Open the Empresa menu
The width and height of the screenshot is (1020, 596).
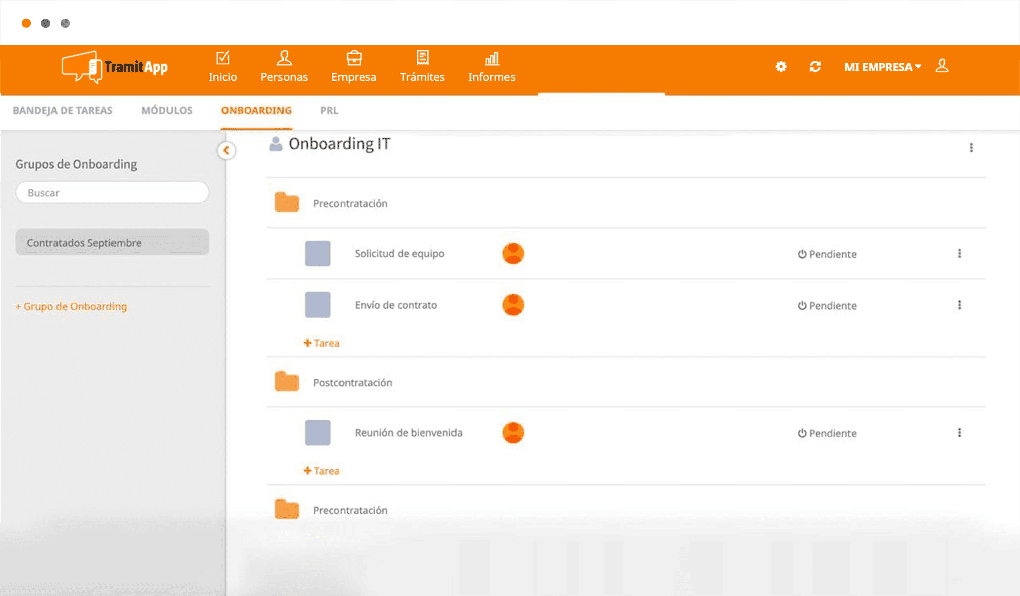click(x=354, y=67)
